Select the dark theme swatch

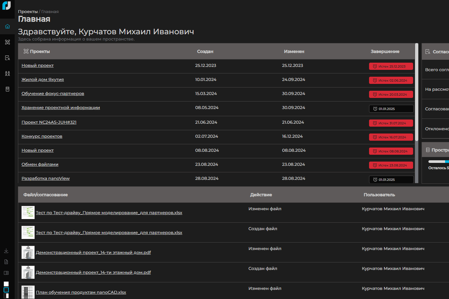coord(6,290)
